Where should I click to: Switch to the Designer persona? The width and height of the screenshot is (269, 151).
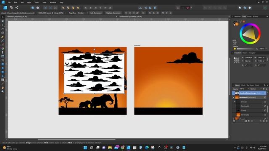tap(5, 8)
